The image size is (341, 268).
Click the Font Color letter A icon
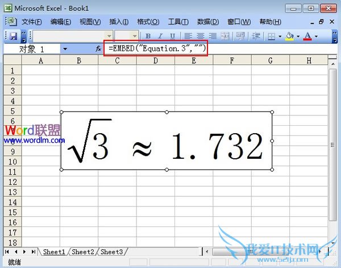[307, 36]
